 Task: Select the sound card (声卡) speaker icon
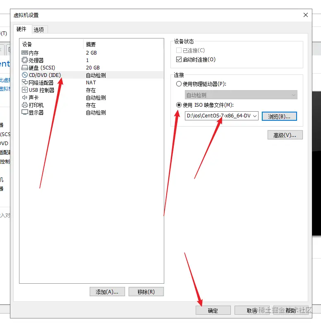tap(25, 98)
